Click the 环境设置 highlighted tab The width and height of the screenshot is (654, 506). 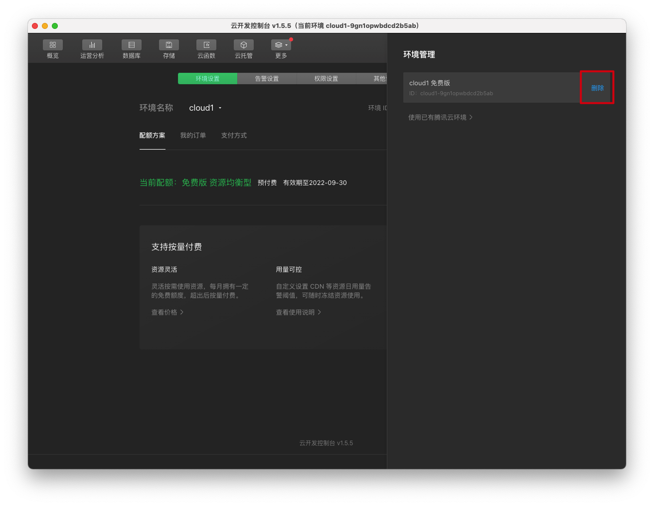[x=207, y=78]
